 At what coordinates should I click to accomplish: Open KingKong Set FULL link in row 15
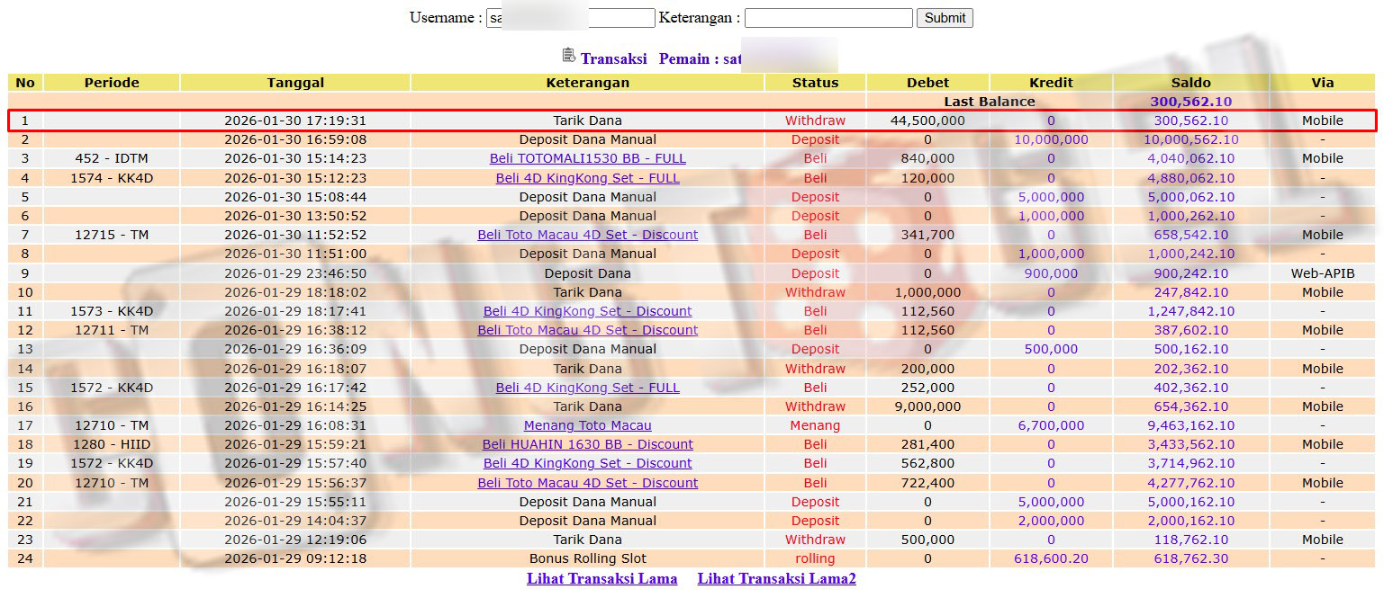click(587, 388)
